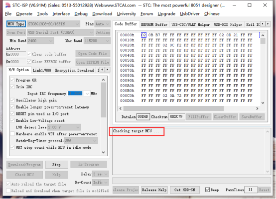Open the File menu

[8, 14]
